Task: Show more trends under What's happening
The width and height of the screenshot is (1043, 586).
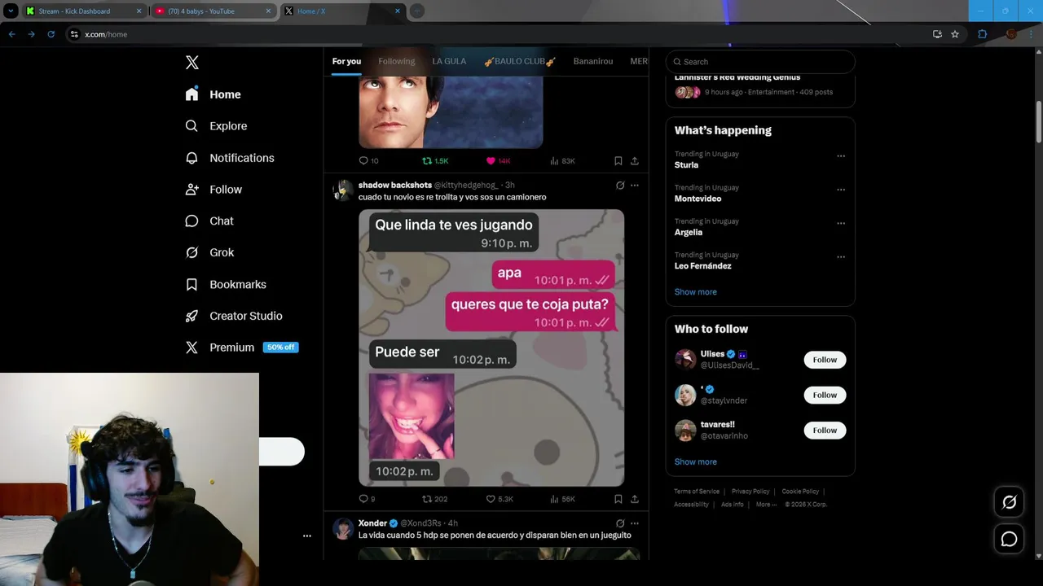Action: click(696, 292)
